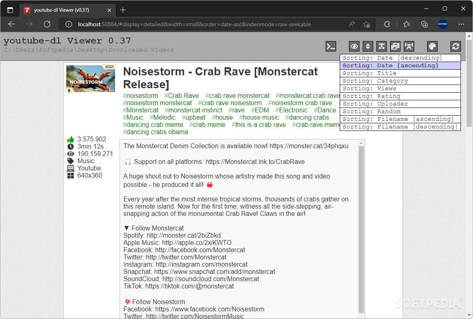Viewport: 473px width, 319px height.
Task: Select Sorting: Date [descending]
Action: [400, 58]
